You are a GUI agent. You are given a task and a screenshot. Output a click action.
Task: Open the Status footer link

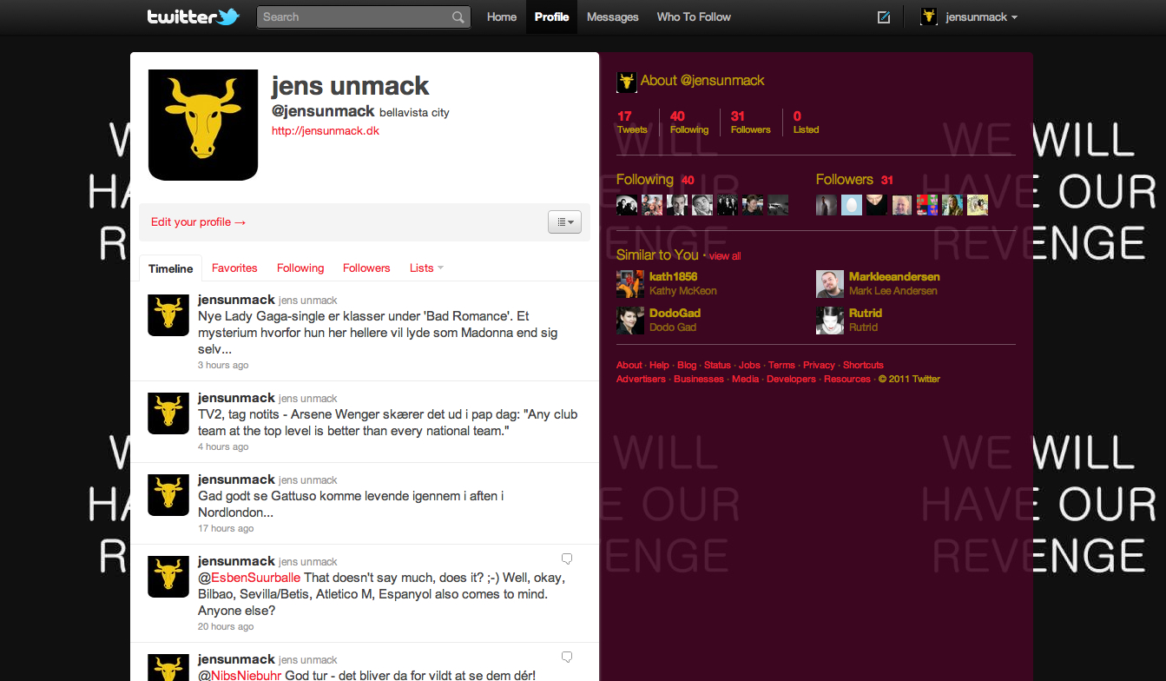point(717,366)
